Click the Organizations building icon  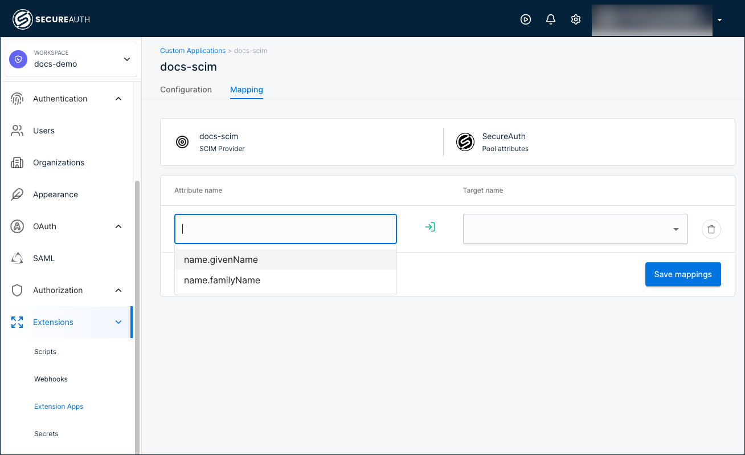pos(17,162)
